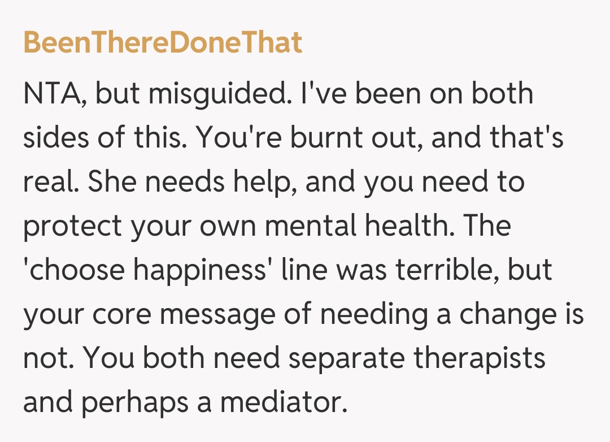Open the BeenThereDoneThat user profile

tap(163, 42)
